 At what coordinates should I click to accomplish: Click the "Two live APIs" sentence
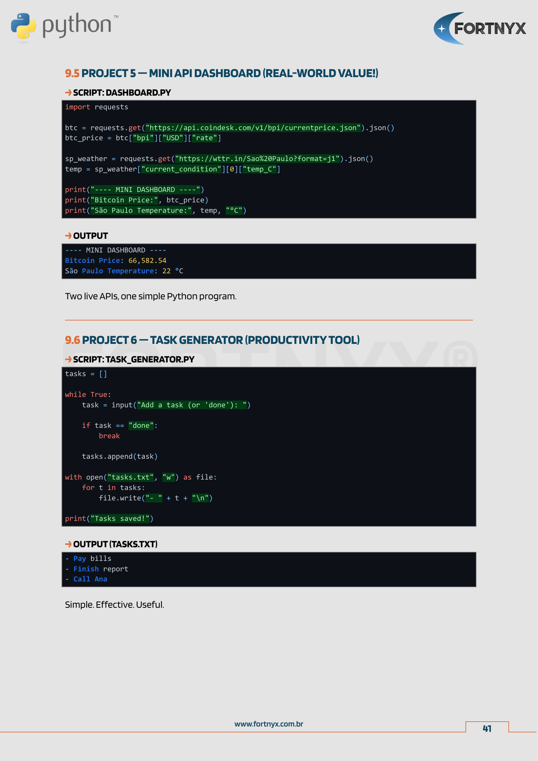click(x=150, y=296)
